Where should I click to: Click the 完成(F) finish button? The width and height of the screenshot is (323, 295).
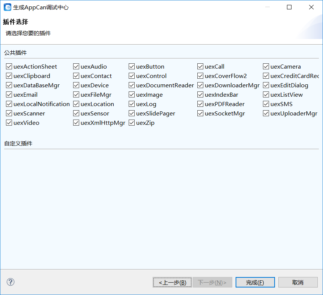255,282
